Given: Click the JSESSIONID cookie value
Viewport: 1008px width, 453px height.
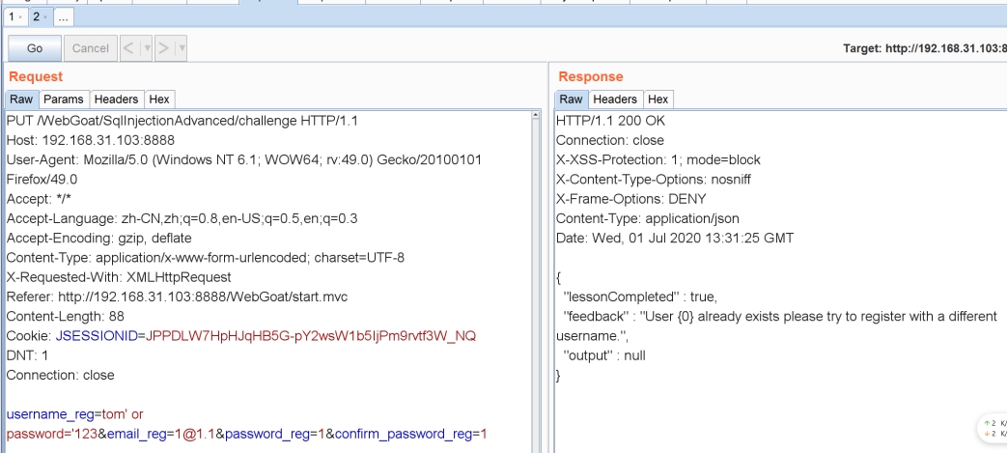Looking at the screenshot, I should tap(311, 336).
